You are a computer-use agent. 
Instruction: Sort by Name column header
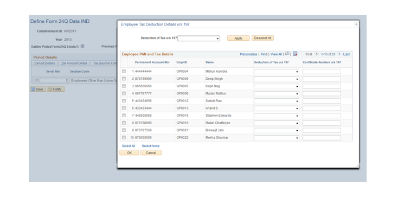click(209, 62)
